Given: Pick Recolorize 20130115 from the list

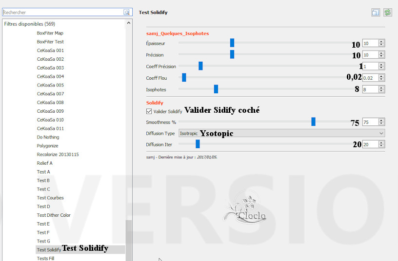Looking at the screenshot, I should [58, 155].
